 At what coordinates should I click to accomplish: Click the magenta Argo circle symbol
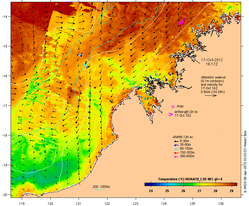[173, 107]
